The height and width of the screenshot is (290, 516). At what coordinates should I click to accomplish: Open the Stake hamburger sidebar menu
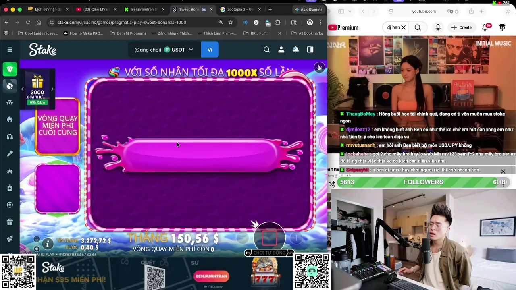coord(10,50)
